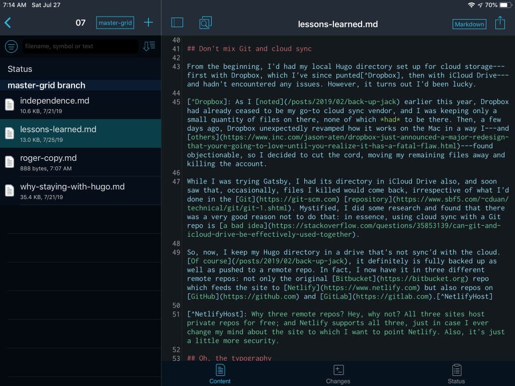The width and height of the screenshot is (515, 386).
Task: Click the www.inc.com article link text
Action: click(348, 141)
